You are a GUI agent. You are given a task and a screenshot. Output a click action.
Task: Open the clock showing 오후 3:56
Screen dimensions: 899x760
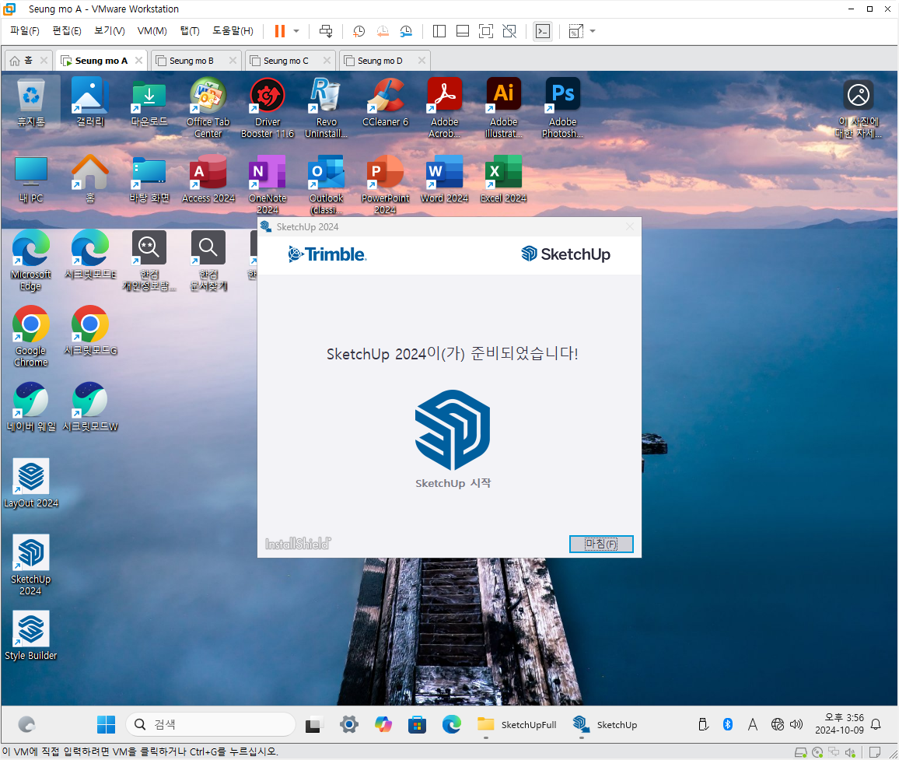click(839, 724)
